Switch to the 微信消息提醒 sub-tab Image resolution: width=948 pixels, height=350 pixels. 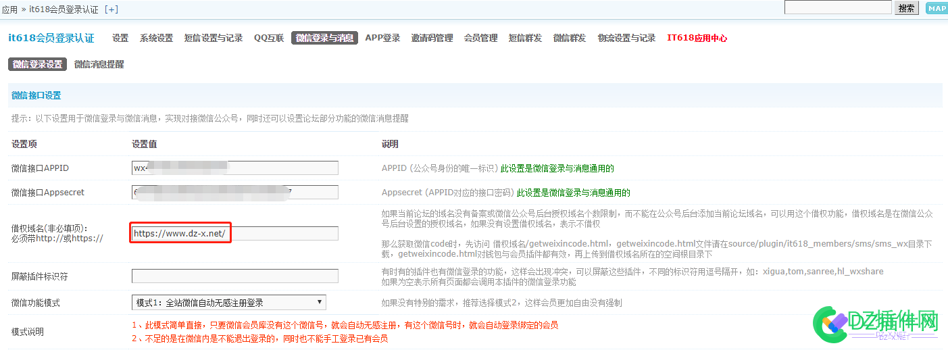(99, 64)
